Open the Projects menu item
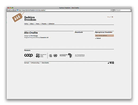The height and width of the screenshot is (105, 138). 44,24
